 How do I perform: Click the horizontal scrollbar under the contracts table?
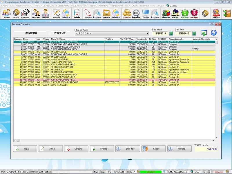116,140
